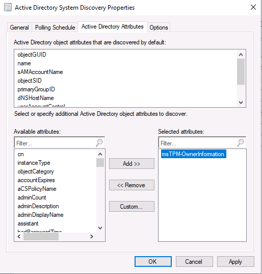Select name in default attributes list
This screenshot has width=262, height=274.
[24, 63]
